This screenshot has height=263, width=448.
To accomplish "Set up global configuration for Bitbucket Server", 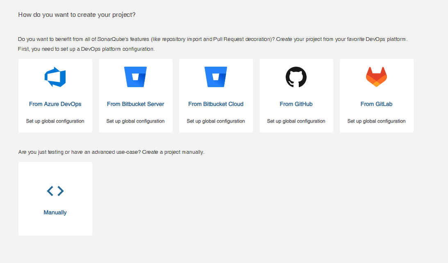I will pos(135,121).
